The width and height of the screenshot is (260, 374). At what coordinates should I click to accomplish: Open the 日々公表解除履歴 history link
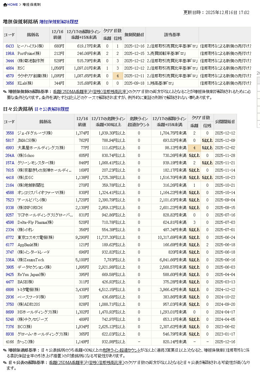[x=51, y=109]
